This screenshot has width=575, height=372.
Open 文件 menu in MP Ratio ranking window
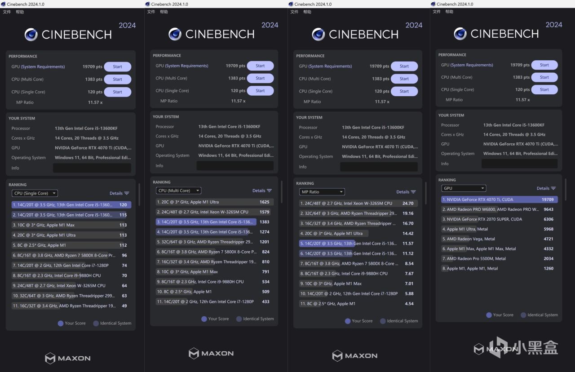tap(294, 12)
